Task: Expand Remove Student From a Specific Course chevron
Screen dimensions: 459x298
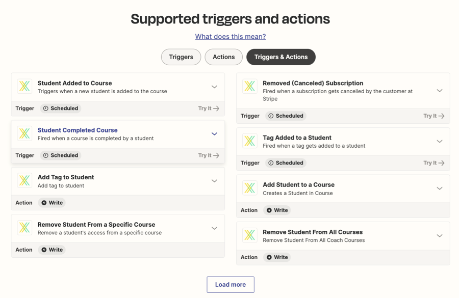Action: pyautogui.click(x=215, y=228)
